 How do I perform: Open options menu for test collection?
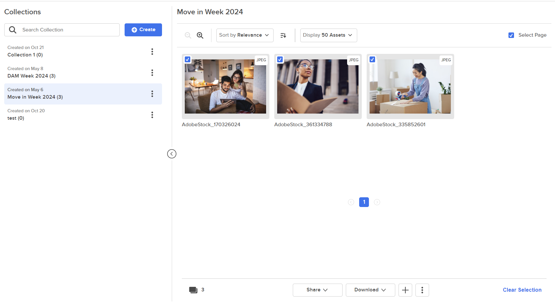click(x=152, y=115)
